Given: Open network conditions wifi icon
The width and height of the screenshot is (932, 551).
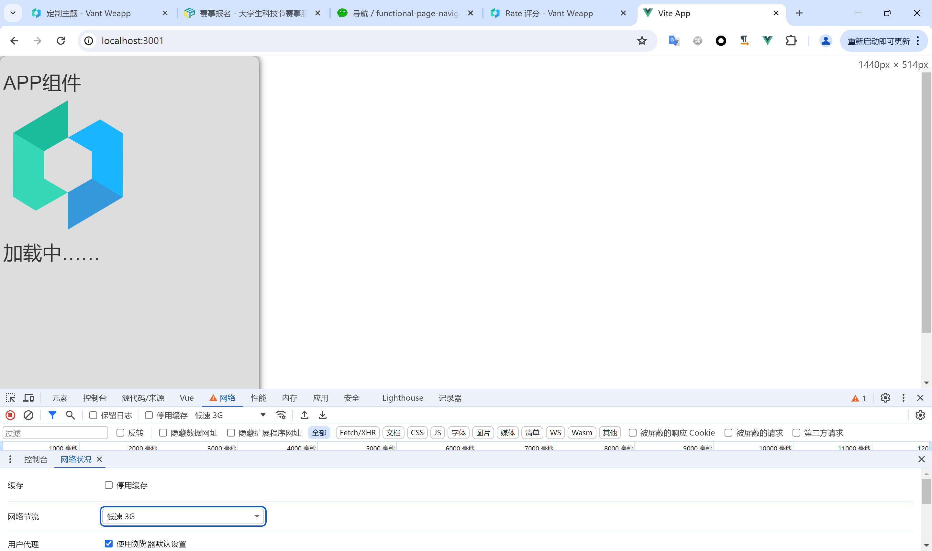Looking at the screenshot, I should click(281, 415).
